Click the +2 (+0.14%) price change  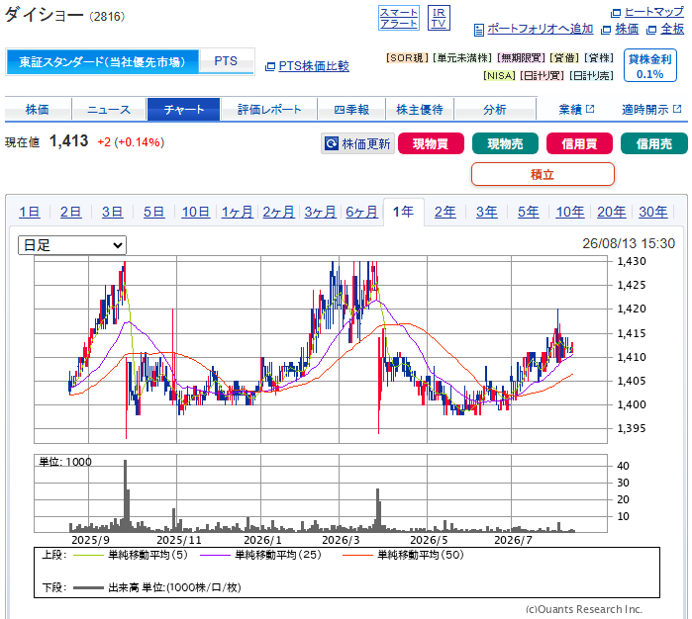(131, 142)
